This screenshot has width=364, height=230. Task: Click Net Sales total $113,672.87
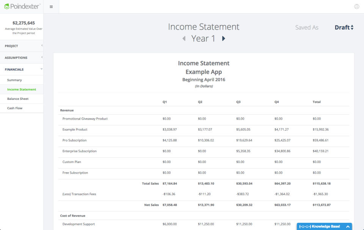[322, 205]
